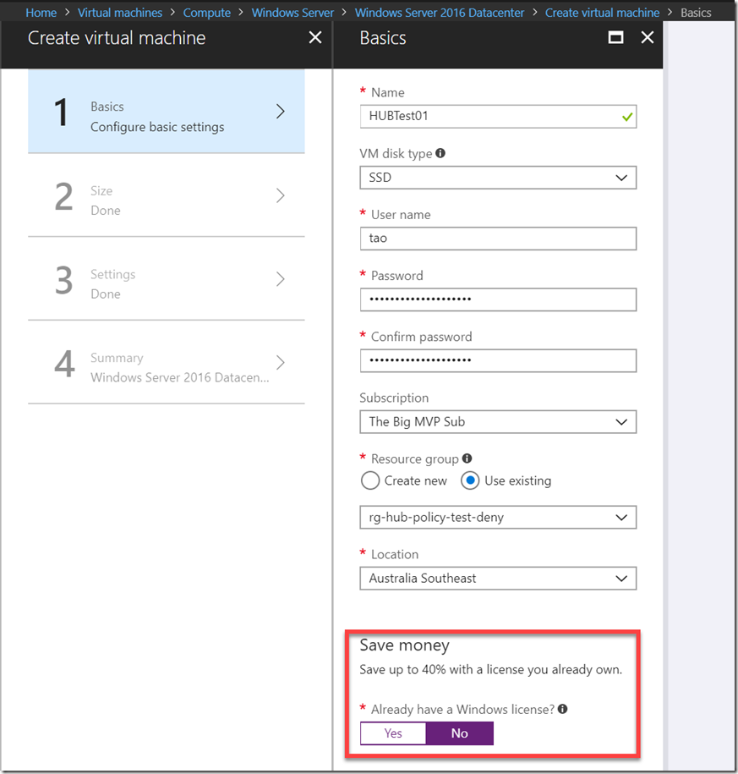Click the chevron arrow on the Settings step
This screenshot has width=738, height=774.
tap(280, 279)
